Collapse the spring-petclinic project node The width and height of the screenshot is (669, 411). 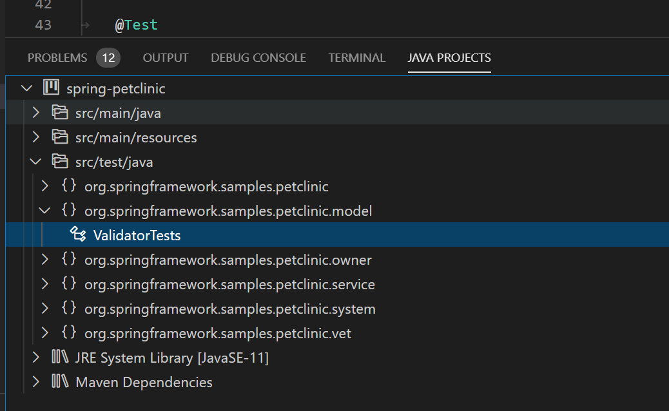click(x=27, y=88)
